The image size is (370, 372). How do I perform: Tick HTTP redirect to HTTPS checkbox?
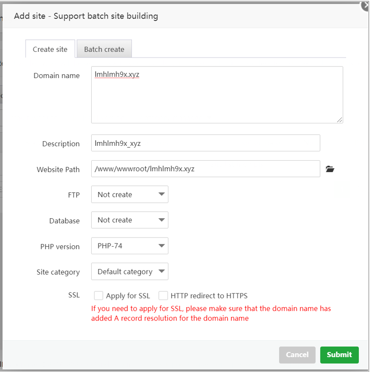coord(163,295)
